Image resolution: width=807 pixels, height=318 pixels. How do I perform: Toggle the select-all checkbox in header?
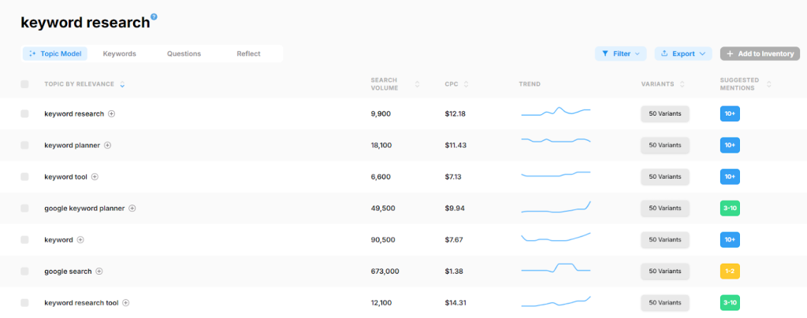click(24, 84)
